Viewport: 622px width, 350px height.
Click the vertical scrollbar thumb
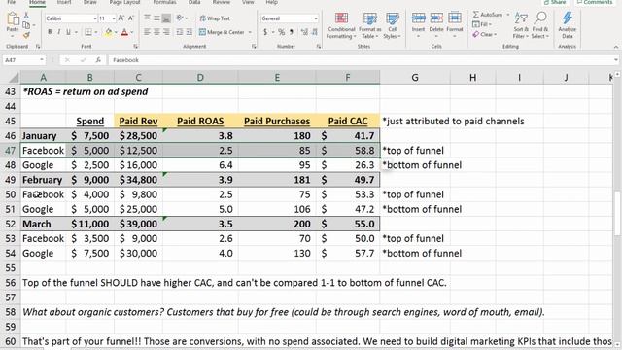tap(617, 214)
